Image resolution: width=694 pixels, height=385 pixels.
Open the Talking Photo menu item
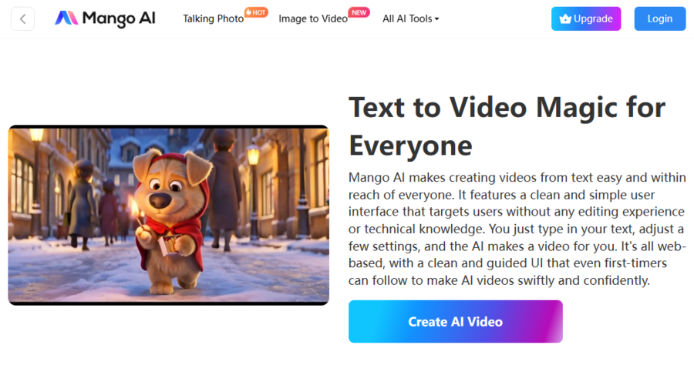tap(213, 18)
